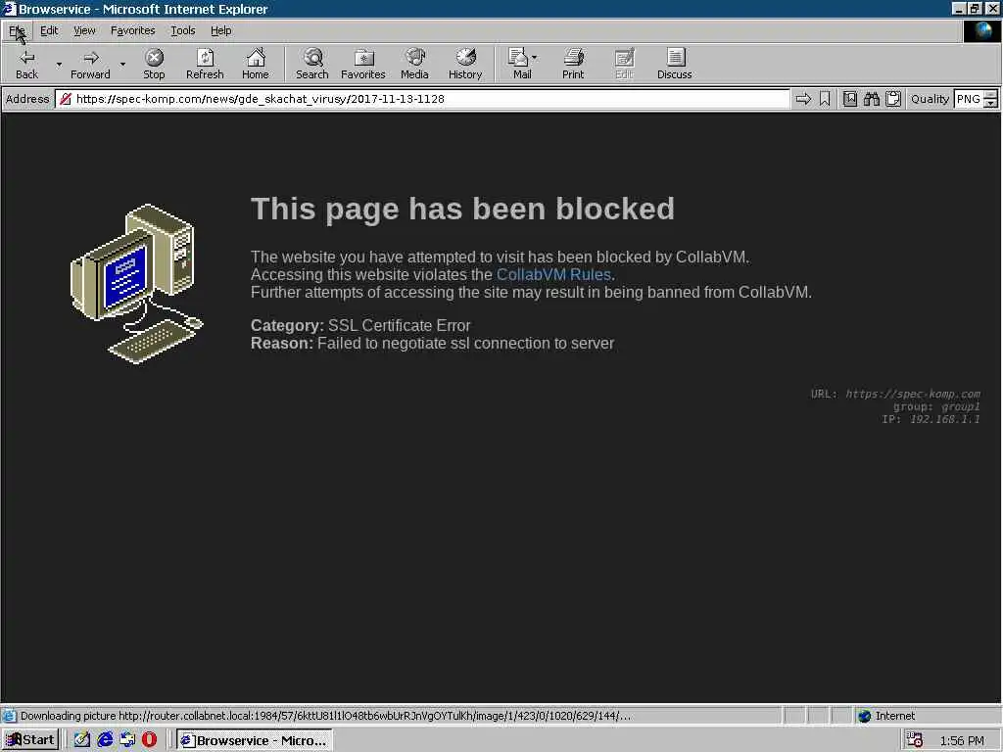Click the Show Desktop quick launch icon
The width and height of the screenshot is (1003, 752).
click(x=127, y=740)
